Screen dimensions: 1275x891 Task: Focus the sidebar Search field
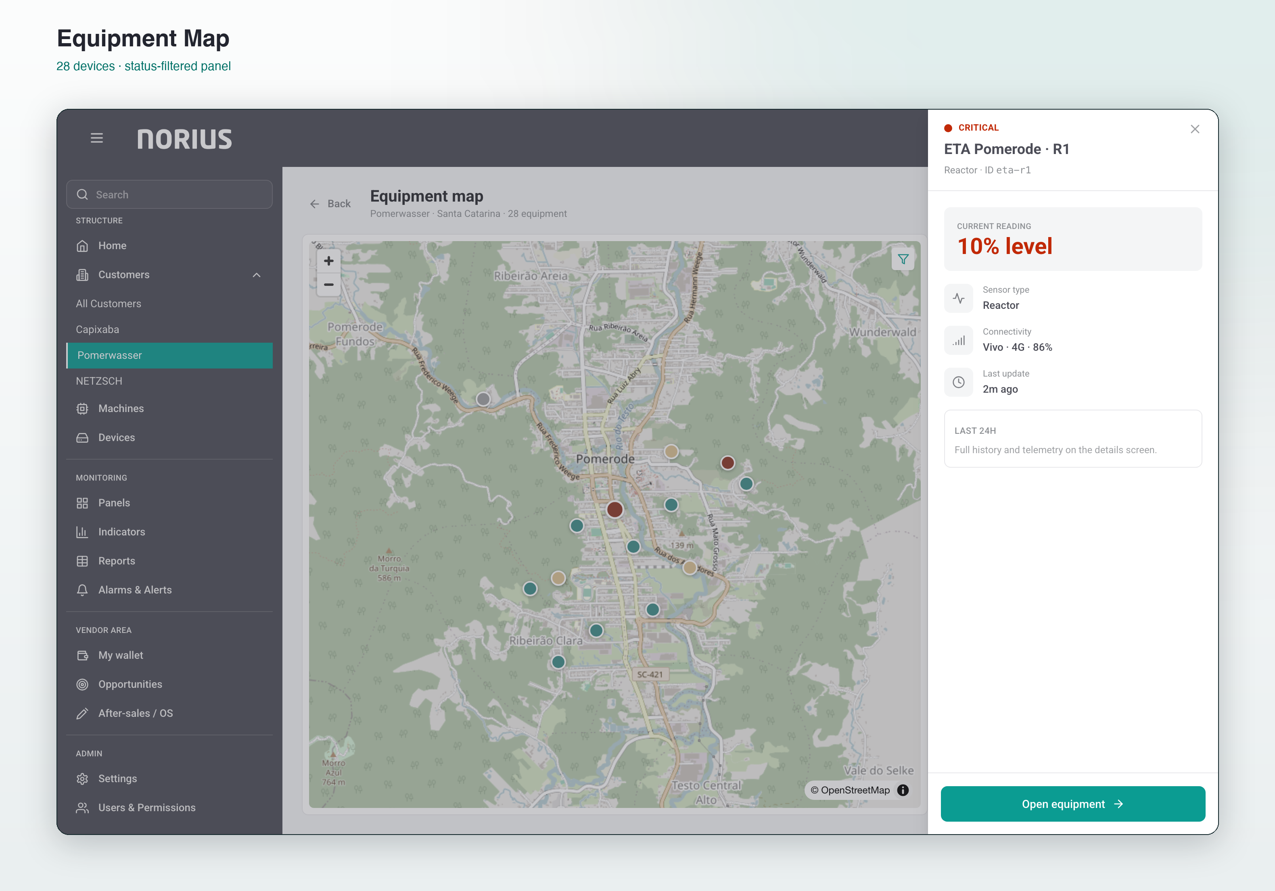point(169,195)
